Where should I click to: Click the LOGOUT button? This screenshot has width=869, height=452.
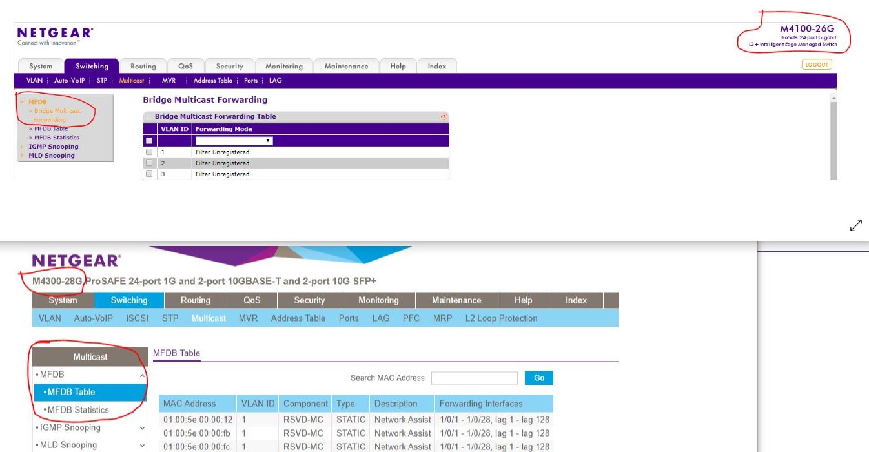(x=817, y=65)
